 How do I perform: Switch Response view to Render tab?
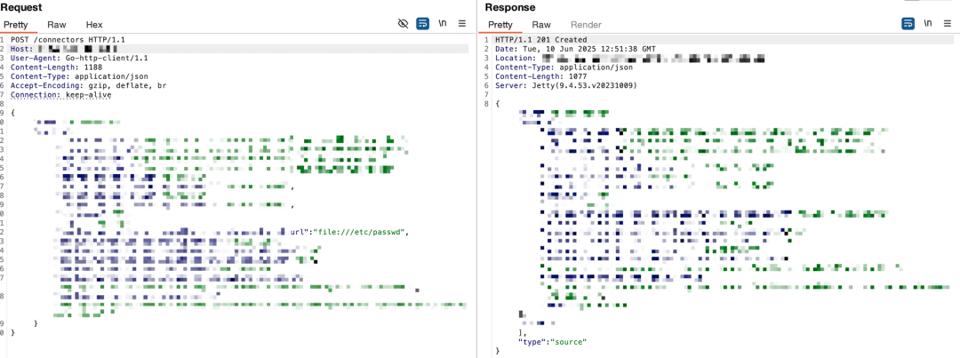click(586, 25)
